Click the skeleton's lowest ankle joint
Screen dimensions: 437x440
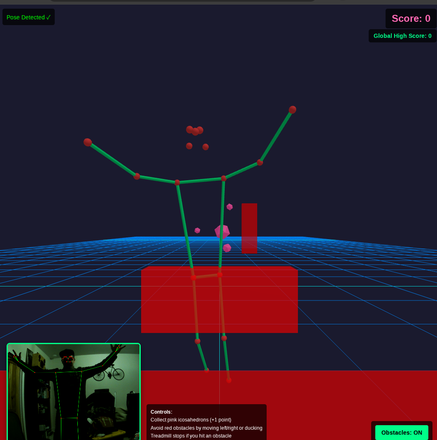pyautogui.click(x=229, y=380)
